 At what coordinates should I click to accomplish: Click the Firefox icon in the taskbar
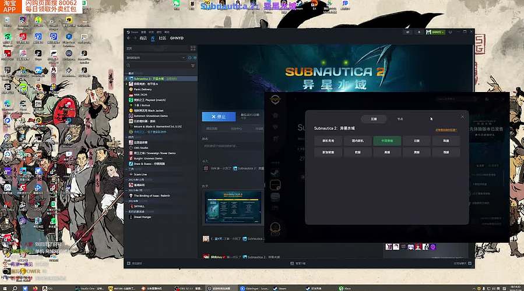click(x=35, y=288)
